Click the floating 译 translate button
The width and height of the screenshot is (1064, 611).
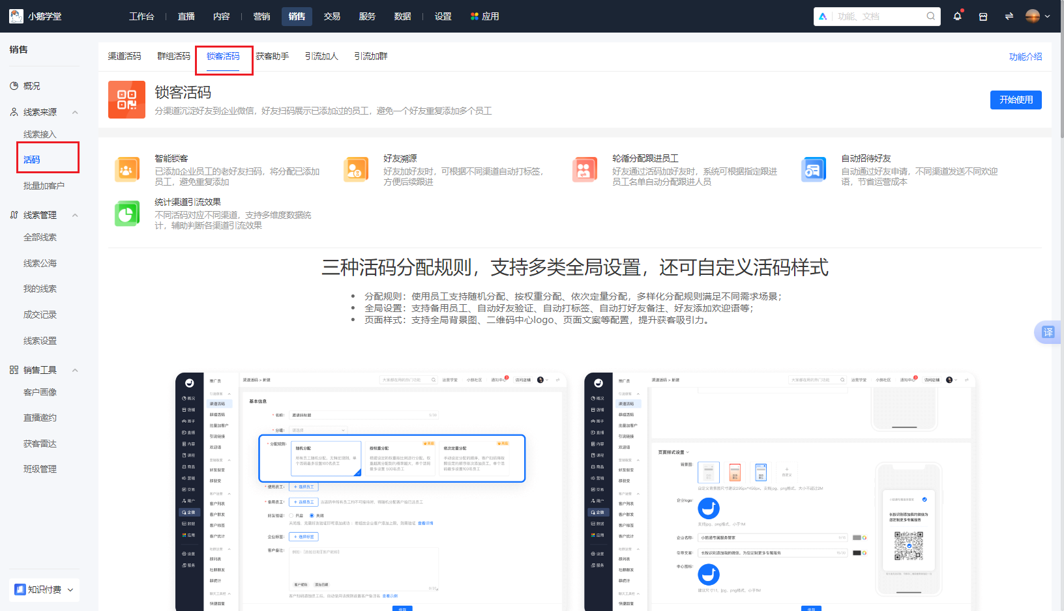(1048, 332)
